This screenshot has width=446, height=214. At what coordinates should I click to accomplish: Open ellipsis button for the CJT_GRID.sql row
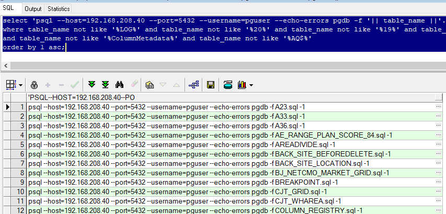pyautogui.click(x=439, y=192)
